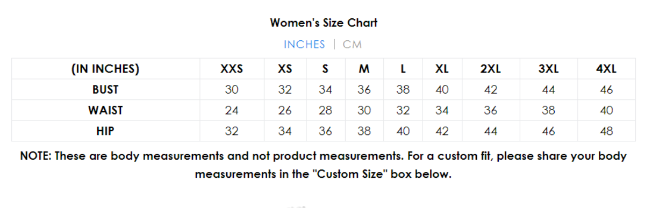Click the XL size column header

442,69
